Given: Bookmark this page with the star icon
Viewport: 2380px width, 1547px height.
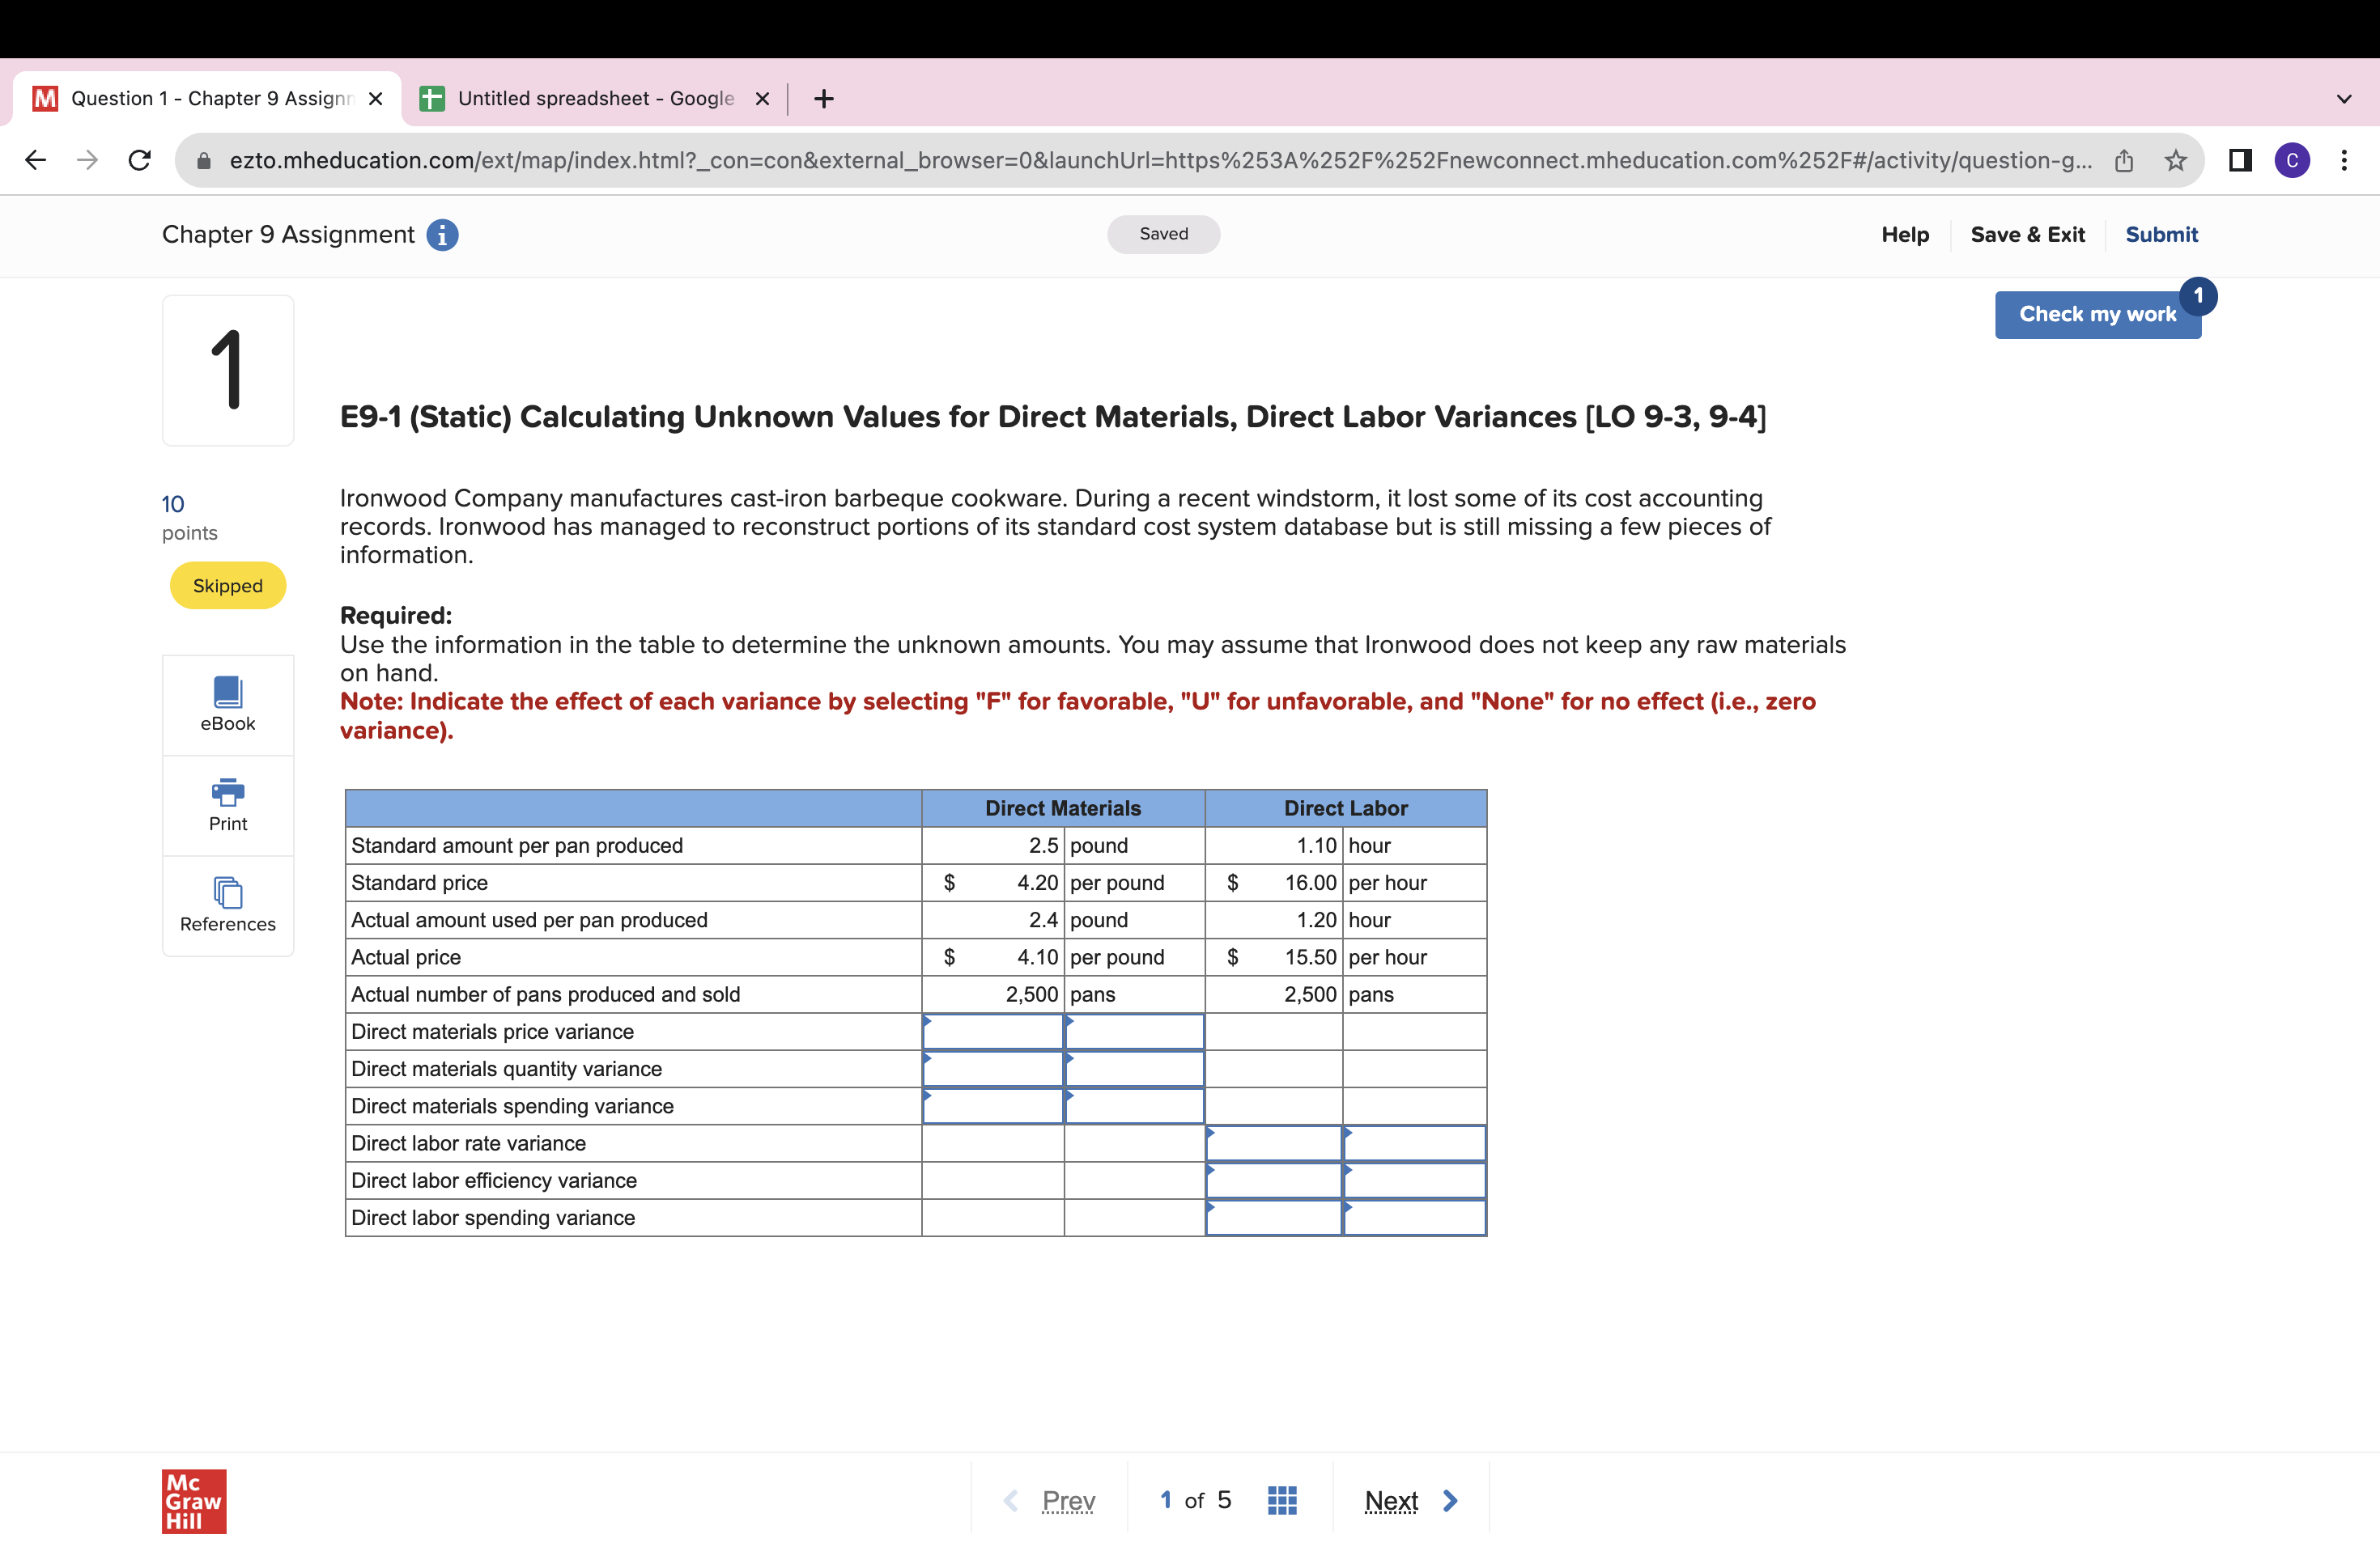Looking at the screenshot, I should [x=2176, y=160].
